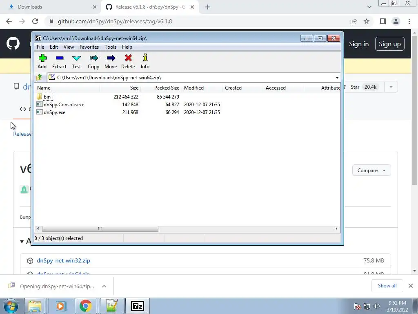Open the Edit menu
Image resolution: width=418 pixels, height=314 pixels.
[54, 47]
